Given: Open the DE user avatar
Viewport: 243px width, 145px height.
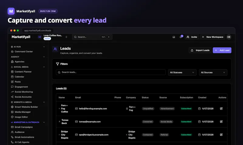Looking at the screenshot, I should (229, 37).
